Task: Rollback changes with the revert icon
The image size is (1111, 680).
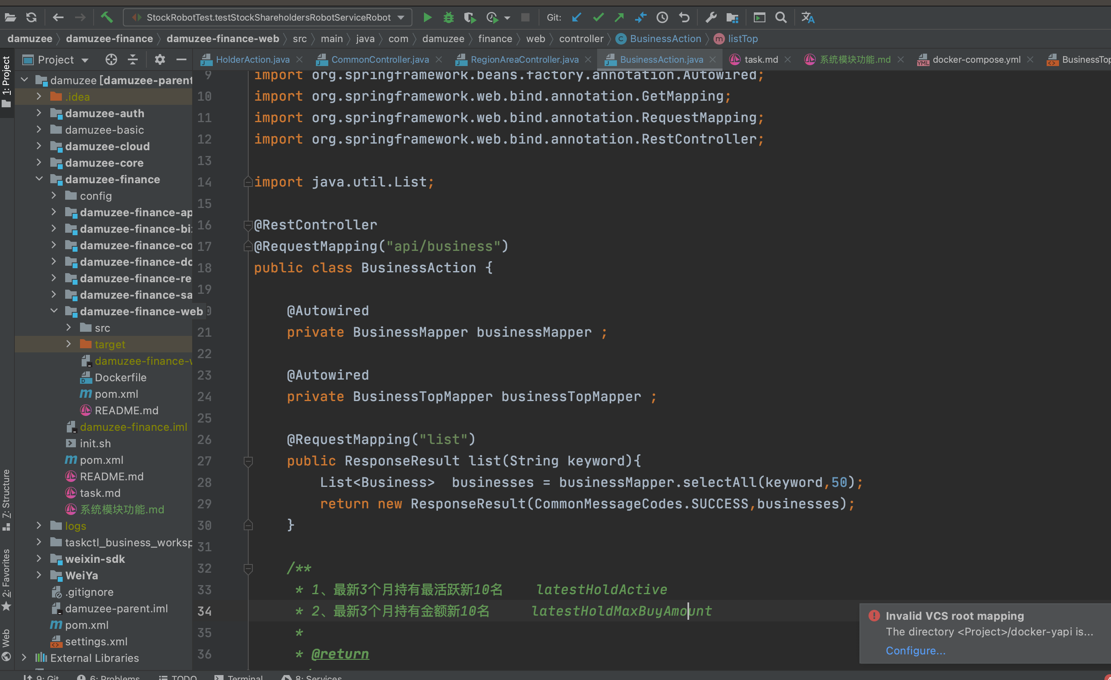Action: coord(684,18)
